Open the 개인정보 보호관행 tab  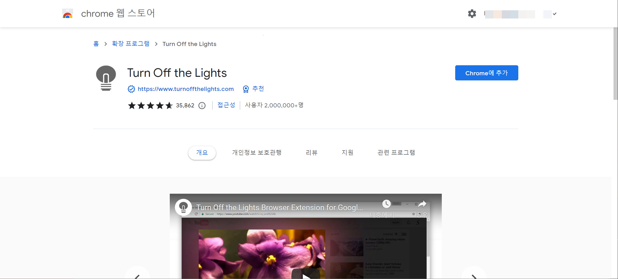[x=257, y=152]
